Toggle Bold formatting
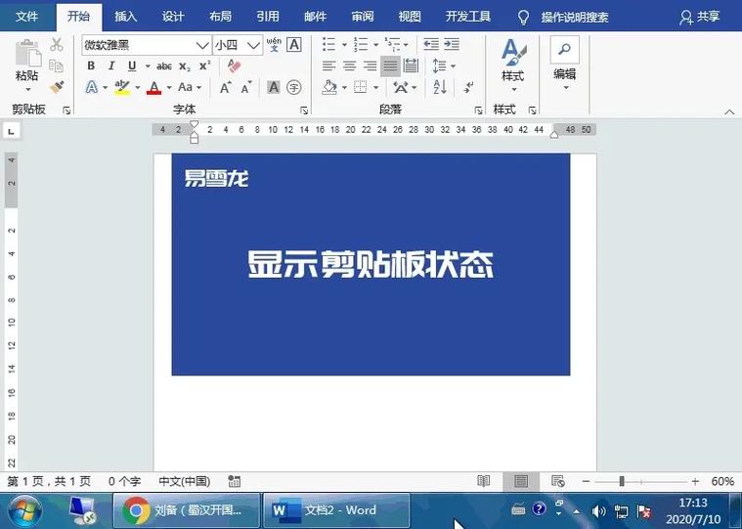 point(91,66)
